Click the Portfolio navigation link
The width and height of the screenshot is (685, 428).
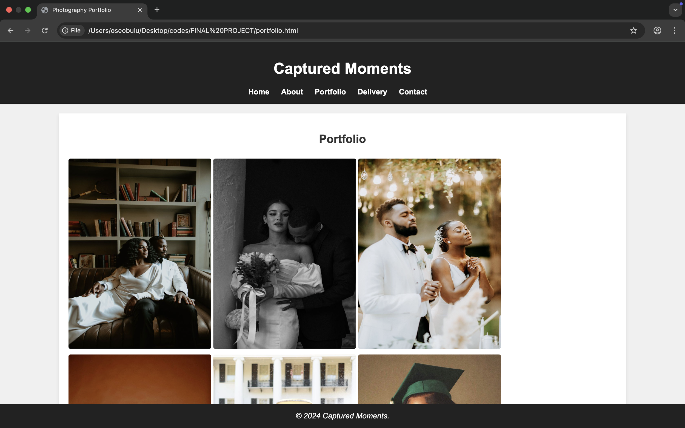[330, 92]
